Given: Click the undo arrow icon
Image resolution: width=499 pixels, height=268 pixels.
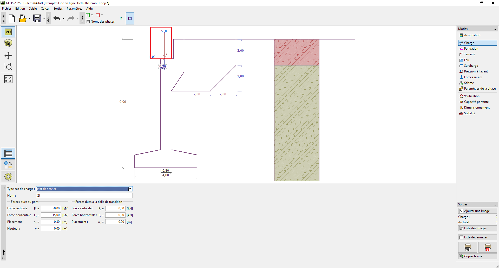Looking at the screenshot, I should pyautogui.click(x=57, y=18).
